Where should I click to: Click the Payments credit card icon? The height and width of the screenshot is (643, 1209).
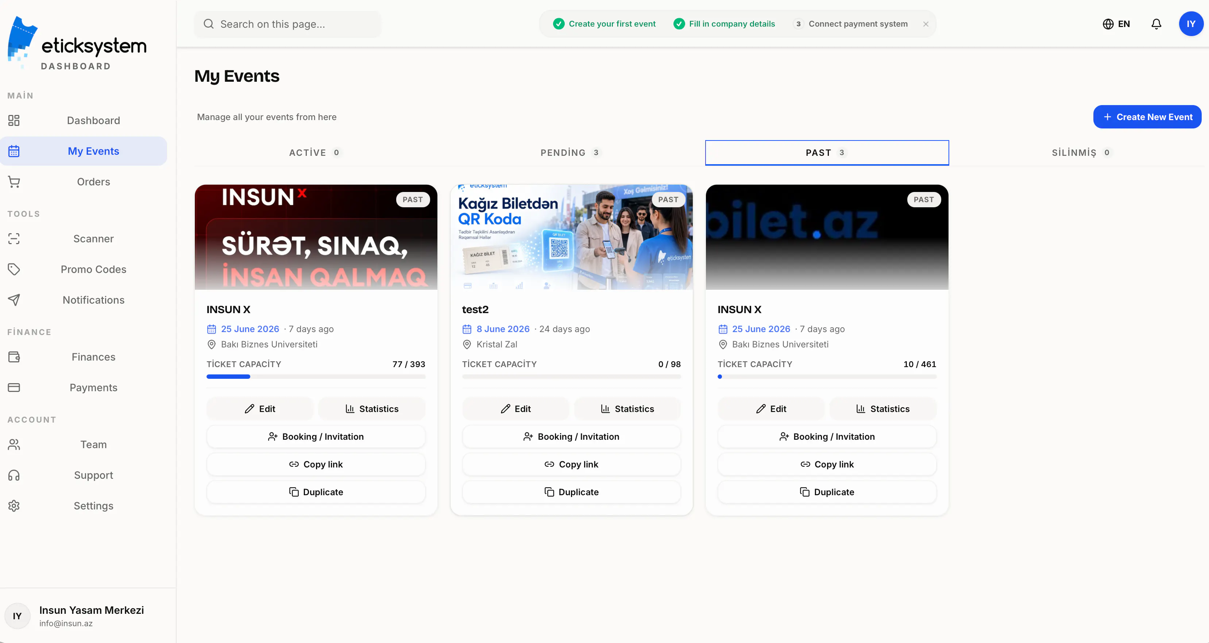click(14, 388)
